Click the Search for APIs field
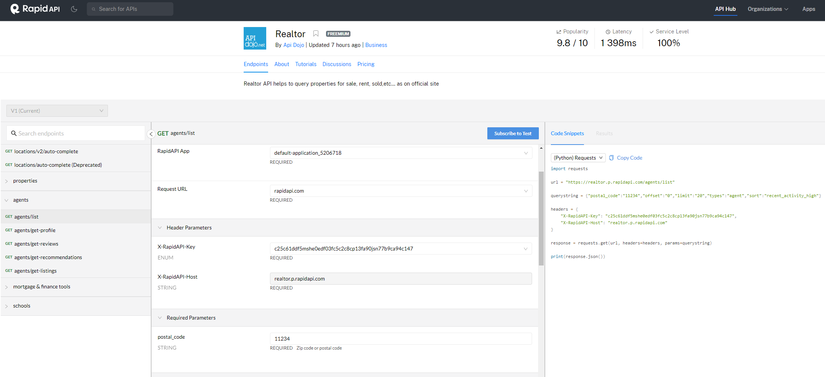This screenshot has width=825, height=377. [x=130, y=9]
